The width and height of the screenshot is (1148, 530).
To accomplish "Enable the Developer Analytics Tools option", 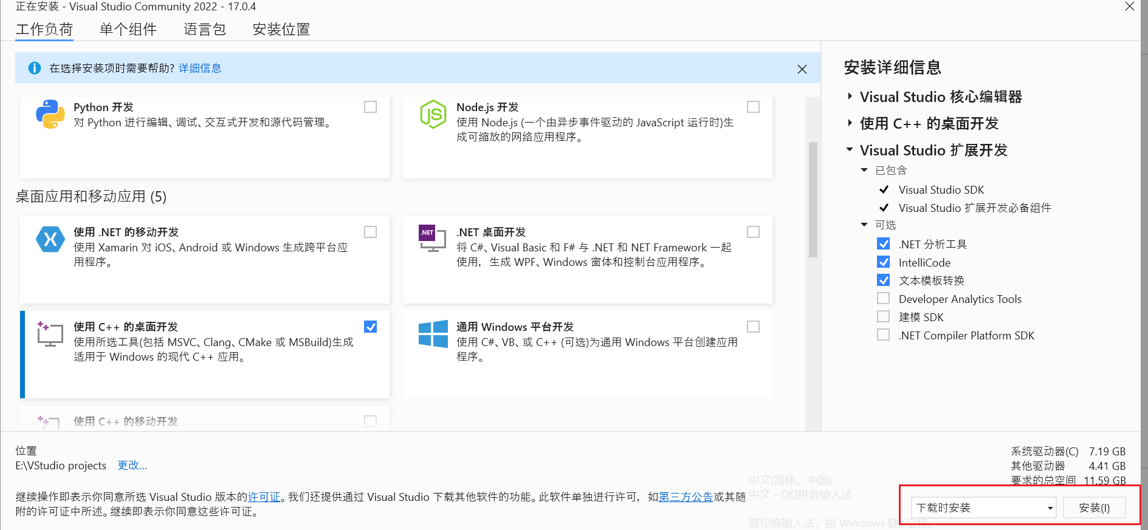I will [x=884, y=299].
